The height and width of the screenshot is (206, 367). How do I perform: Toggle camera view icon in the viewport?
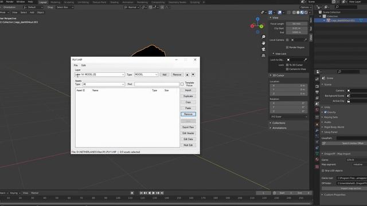(x=263, y=49)
